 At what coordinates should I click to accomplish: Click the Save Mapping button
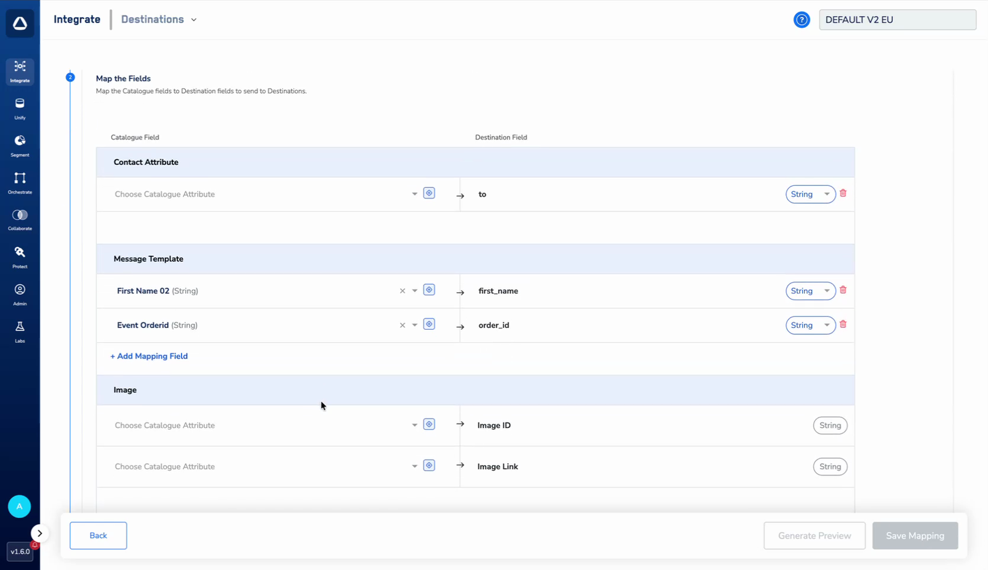pos(915,535)
